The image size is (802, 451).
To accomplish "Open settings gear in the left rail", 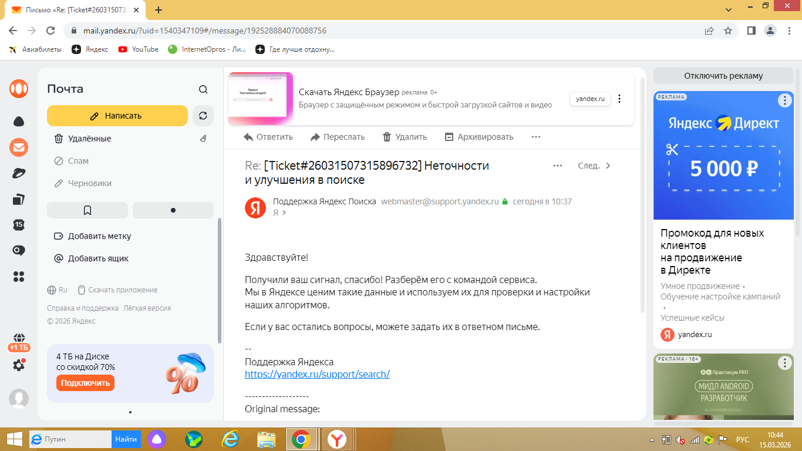I will [19, 365].
